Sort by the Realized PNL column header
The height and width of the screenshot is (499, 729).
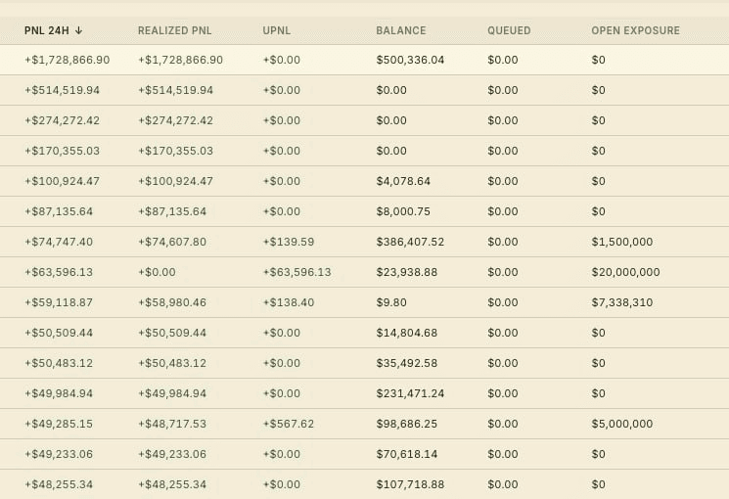(x=174, y=30)
